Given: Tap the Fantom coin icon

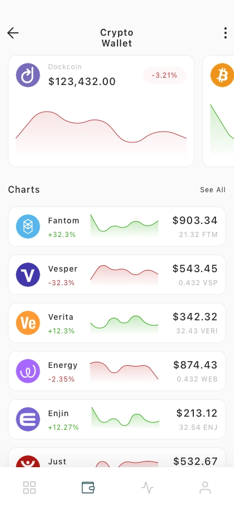Looking at the screenshot, I should tap(28, 226).
